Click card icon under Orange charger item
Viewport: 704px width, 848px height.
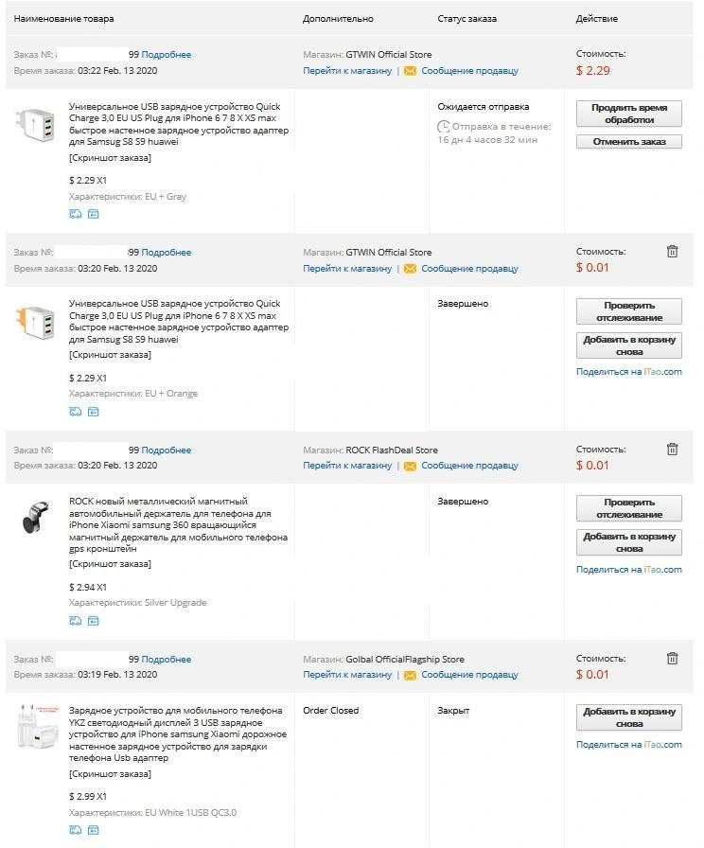[94, 412]
